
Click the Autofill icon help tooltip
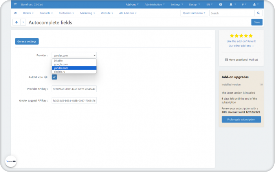[x=46, y=77]
